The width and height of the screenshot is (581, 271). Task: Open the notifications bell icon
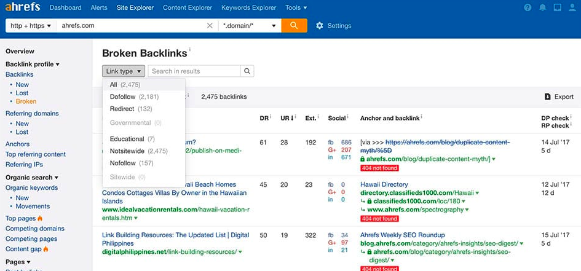pos(543,7)
